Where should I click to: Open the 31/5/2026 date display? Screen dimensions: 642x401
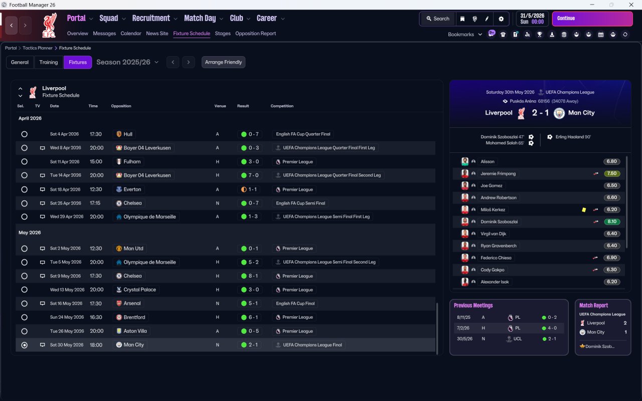532,19
